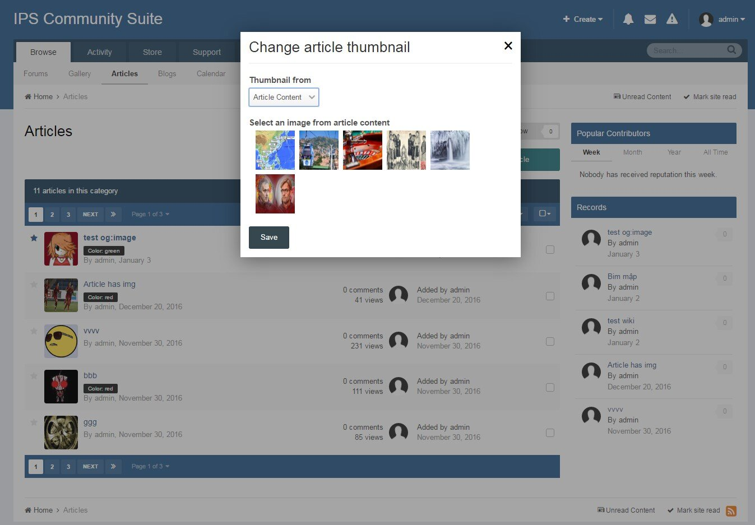Open the messages envelope icon
The width and height of the screenshot is (755, 525).
[x=650, y=20]
